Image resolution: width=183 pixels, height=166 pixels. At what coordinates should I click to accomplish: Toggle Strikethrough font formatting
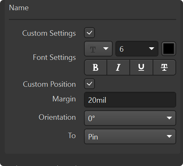point(164,67)
